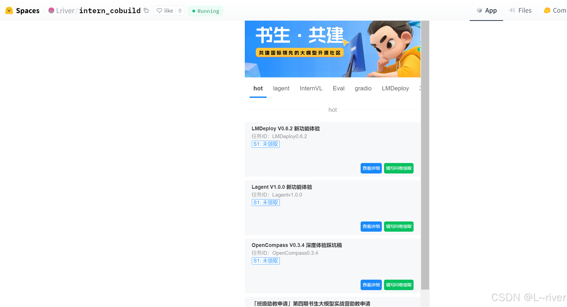The height and width of the screenshot is (307, 567).
Task: View details for LMDeploy V0.6.2 task
Action: click(371, 168)
